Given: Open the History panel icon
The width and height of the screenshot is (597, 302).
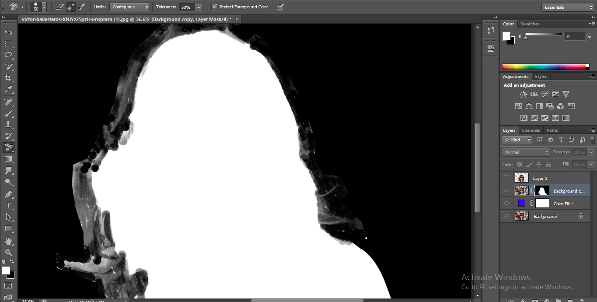Looking at the screenshot, I should [491, 31].
